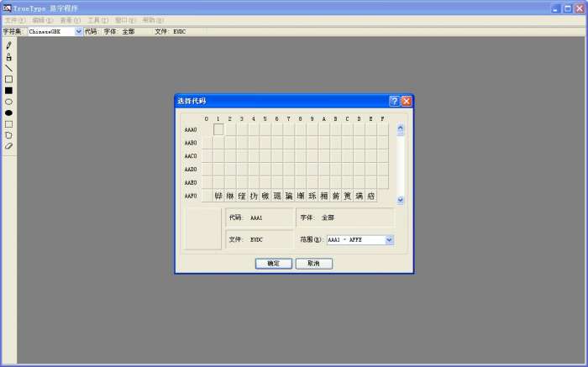Select the Filled Ellipse tool

[x=8, y=113]
